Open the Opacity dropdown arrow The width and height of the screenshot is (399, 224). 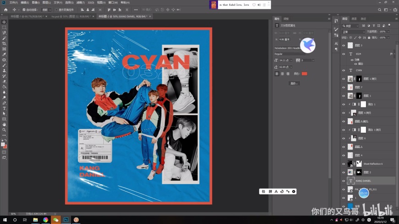point(388,32)
